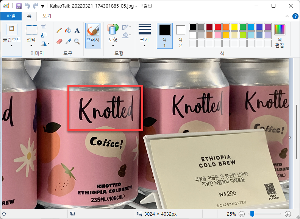Expand the Rotate dropdown arrow
Image resolution: width=300 pixels, height=219 pixels.
tap(48, 43)
